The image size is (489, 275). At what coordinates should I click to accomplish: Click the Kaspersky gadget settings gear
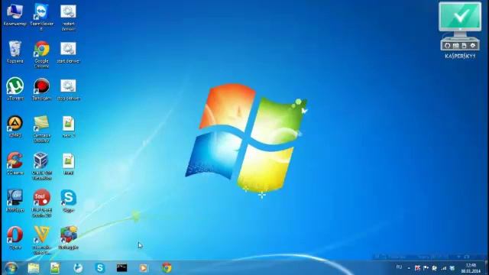(x=473, y=46)
